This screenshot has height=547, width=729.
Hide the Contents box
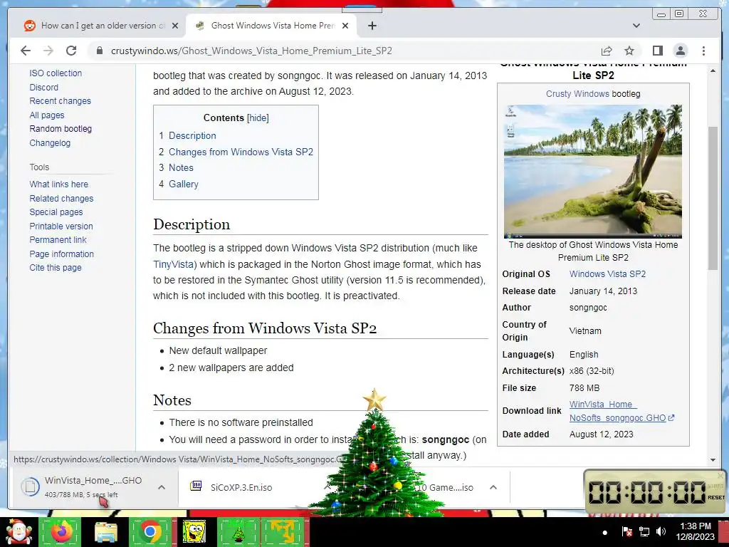pos(258,118)
